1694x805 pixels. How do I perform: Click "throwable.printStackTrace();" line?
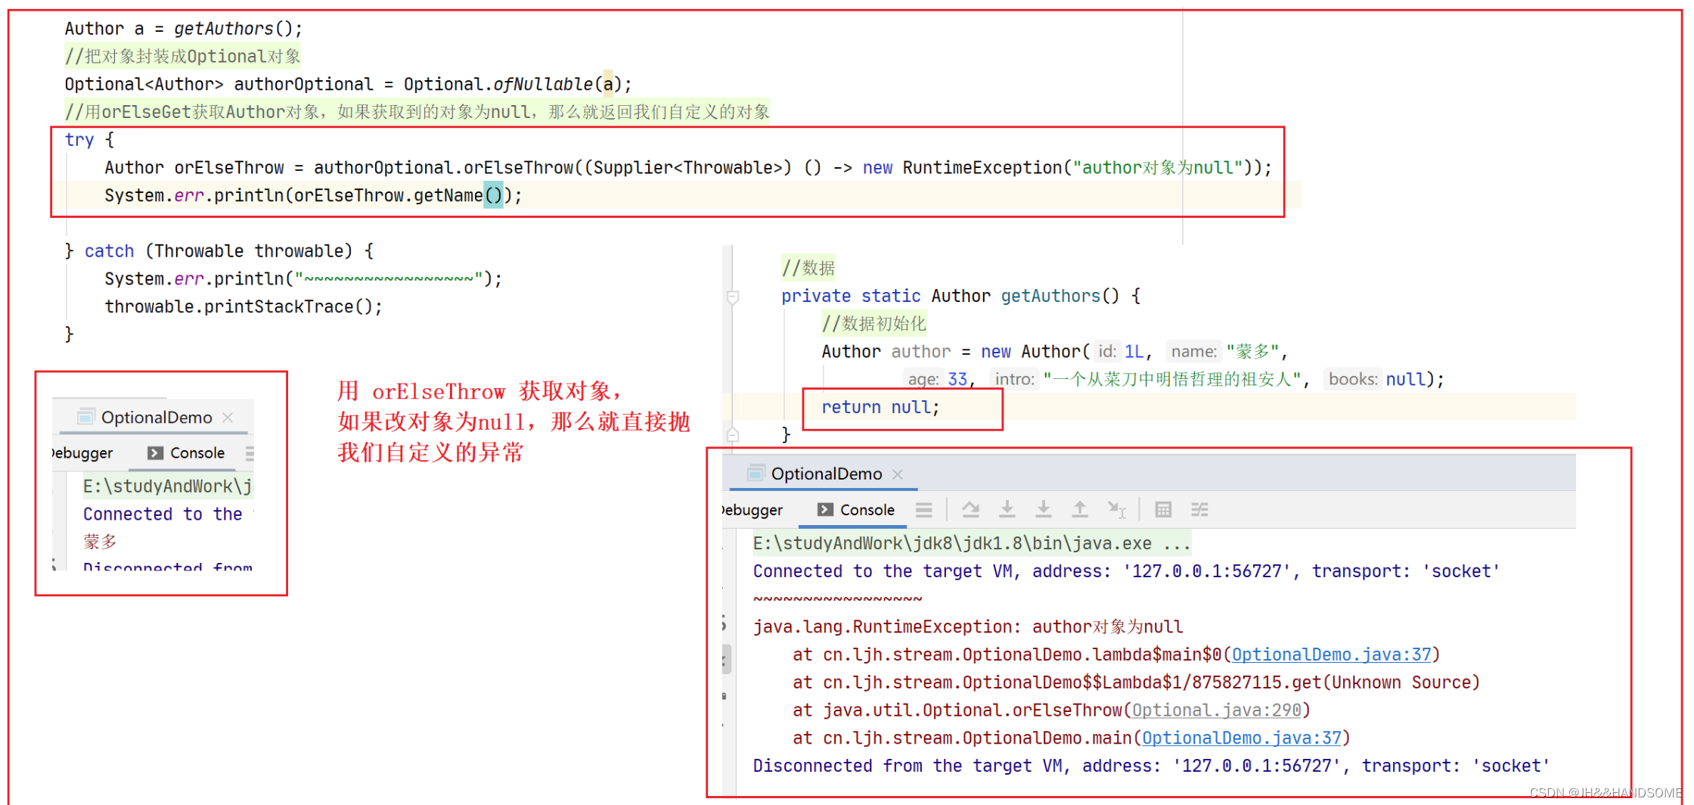[x=244, y=306]
